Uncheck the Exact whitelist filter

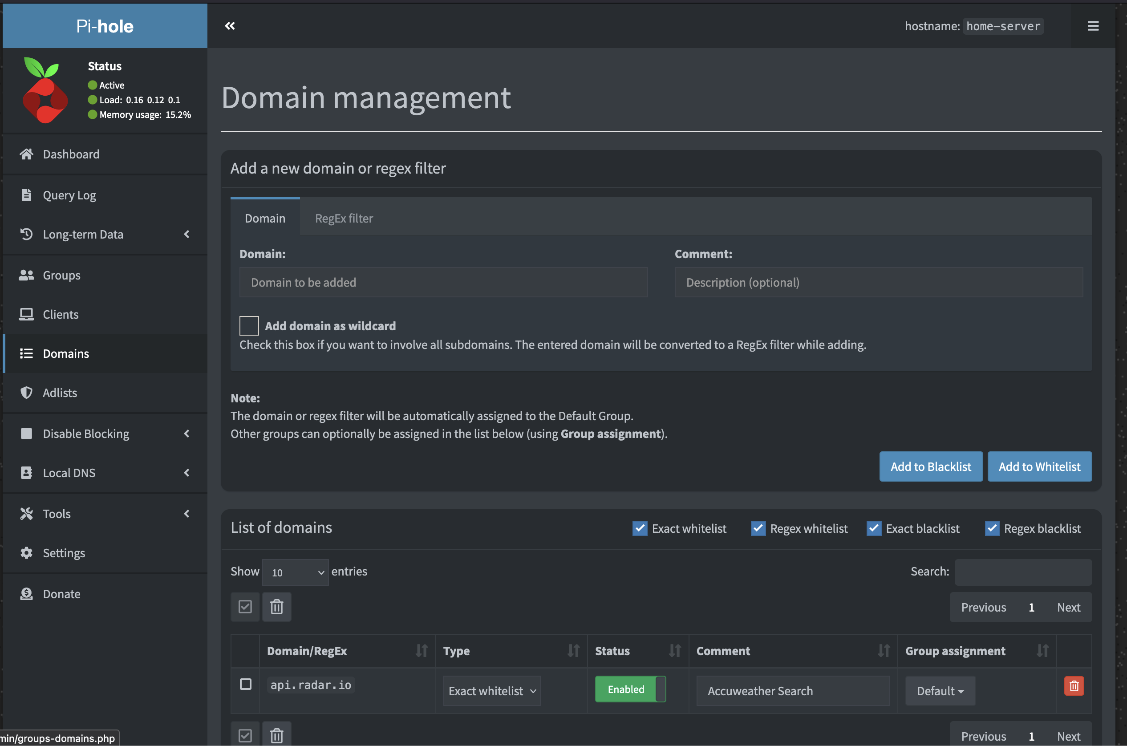coord(639,528)
